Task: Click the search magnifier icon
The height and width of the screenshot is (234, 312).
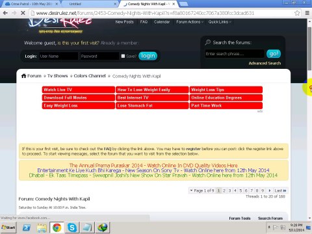Action: pyautogui.click(x=208, y=42)
